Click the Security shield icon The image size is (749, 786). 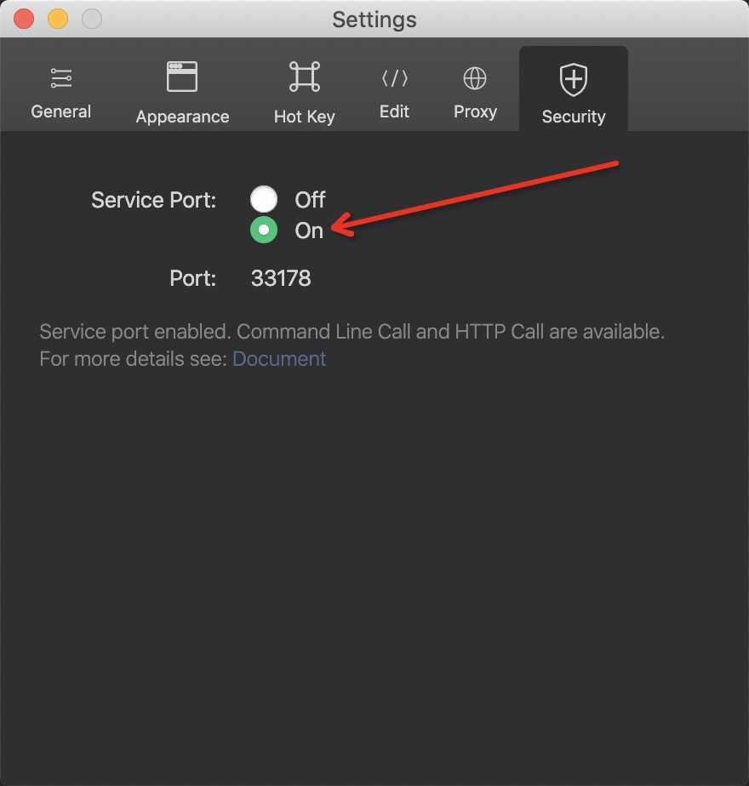coord(574,79)
